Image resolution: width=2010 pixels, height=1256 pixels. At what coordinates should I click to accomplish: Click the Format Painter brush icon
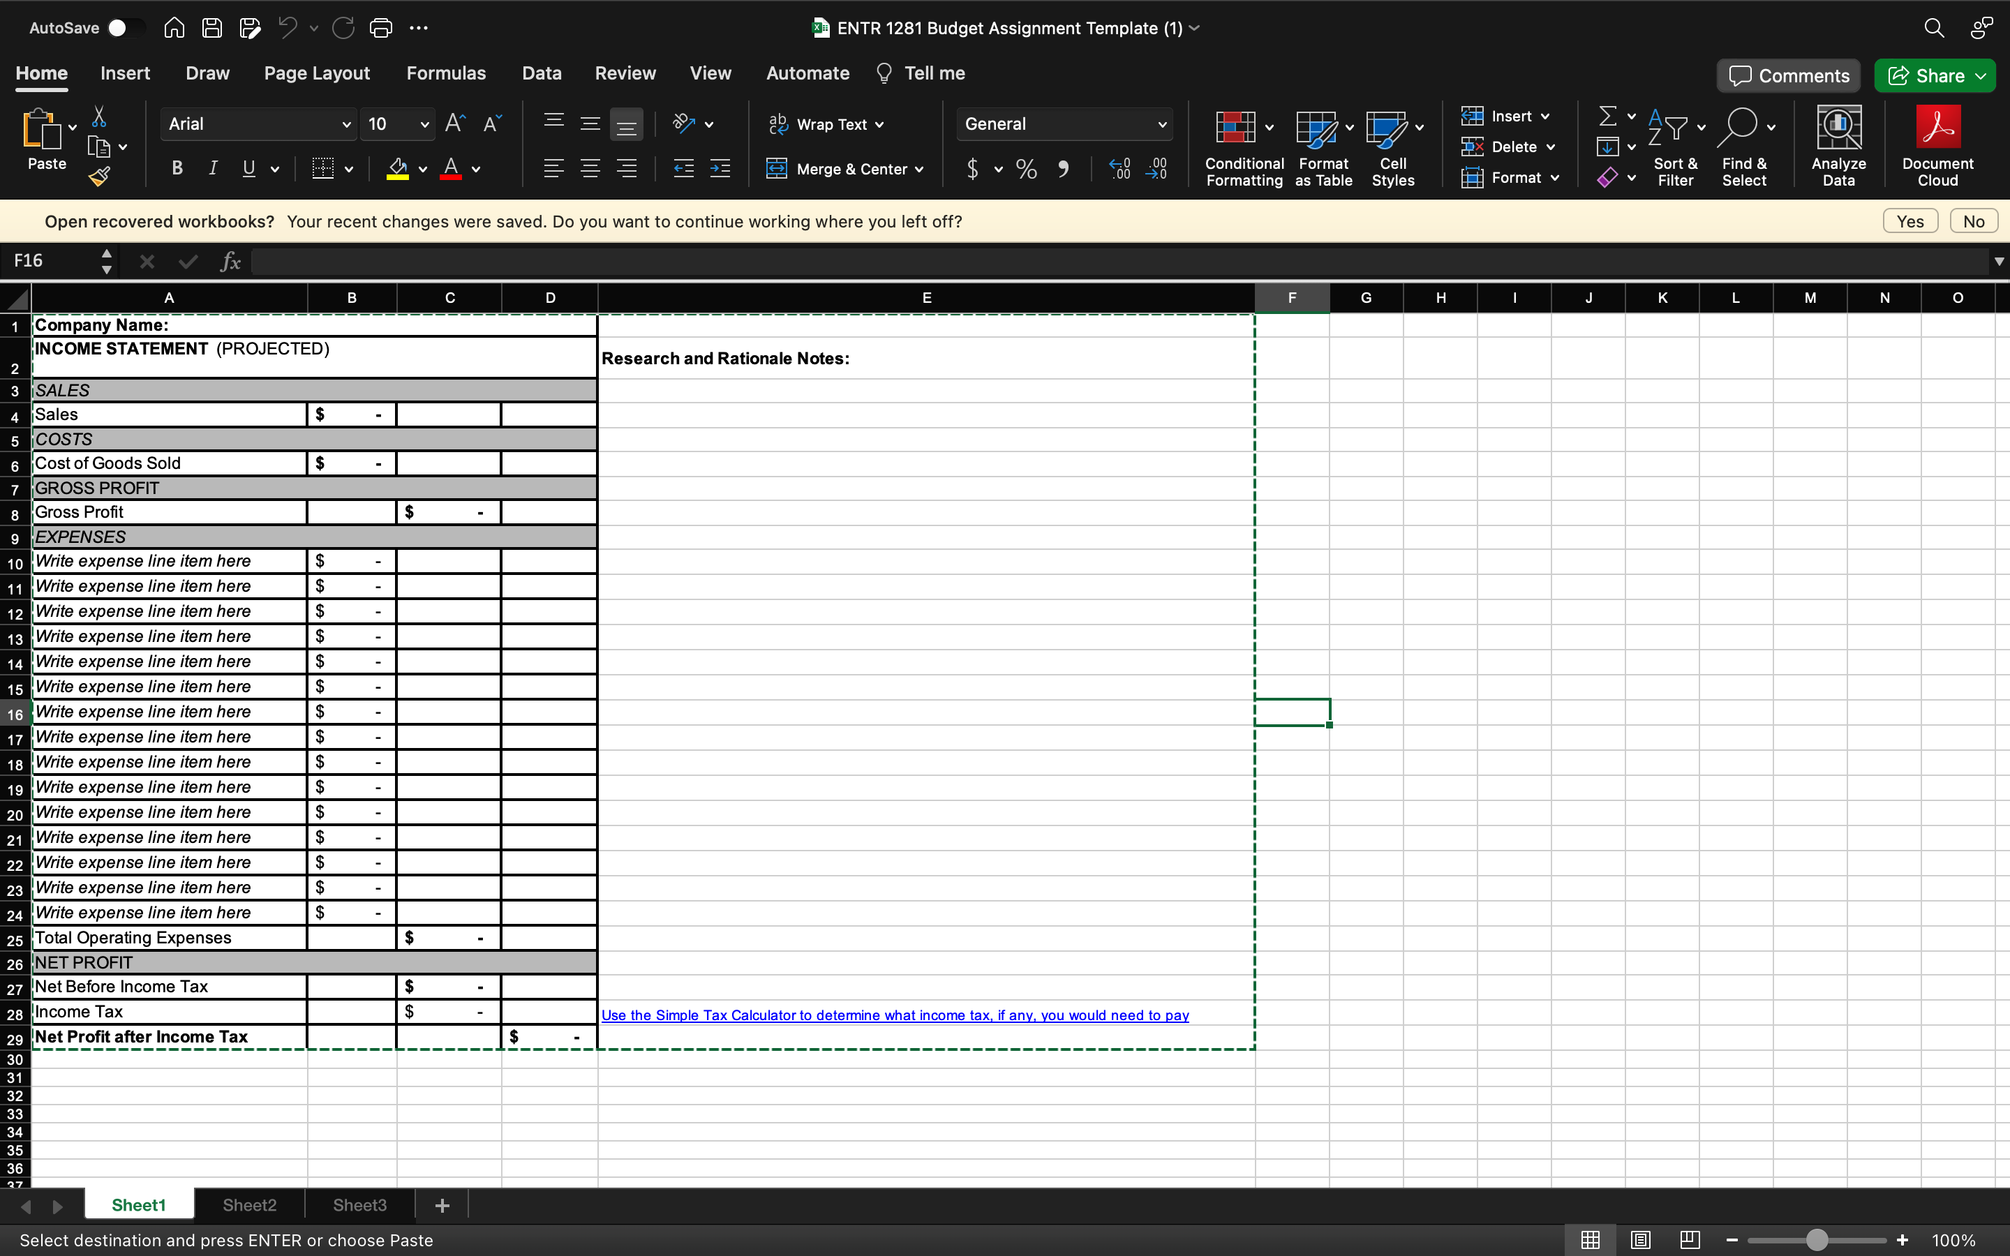[x=100, y=176]
